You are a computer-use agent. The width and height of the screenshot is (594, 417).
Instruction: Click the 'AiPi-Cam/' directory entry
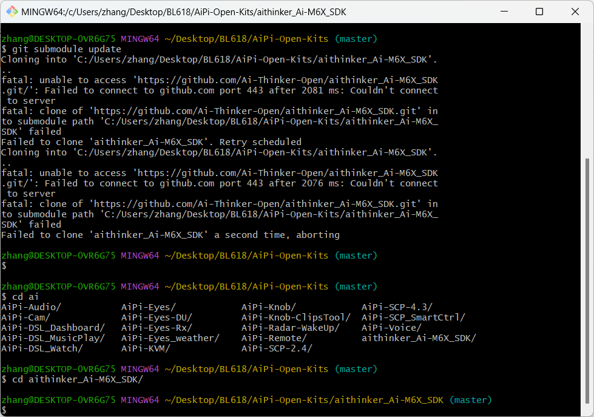pos(25,317)
